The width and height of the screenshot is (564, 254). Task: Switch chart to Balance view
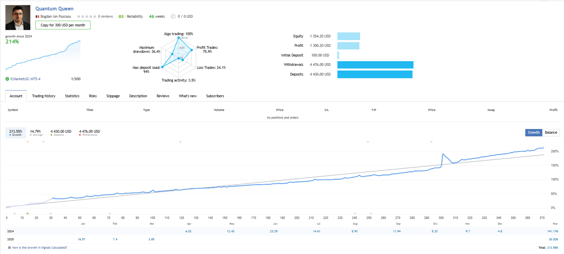point(551,132)
